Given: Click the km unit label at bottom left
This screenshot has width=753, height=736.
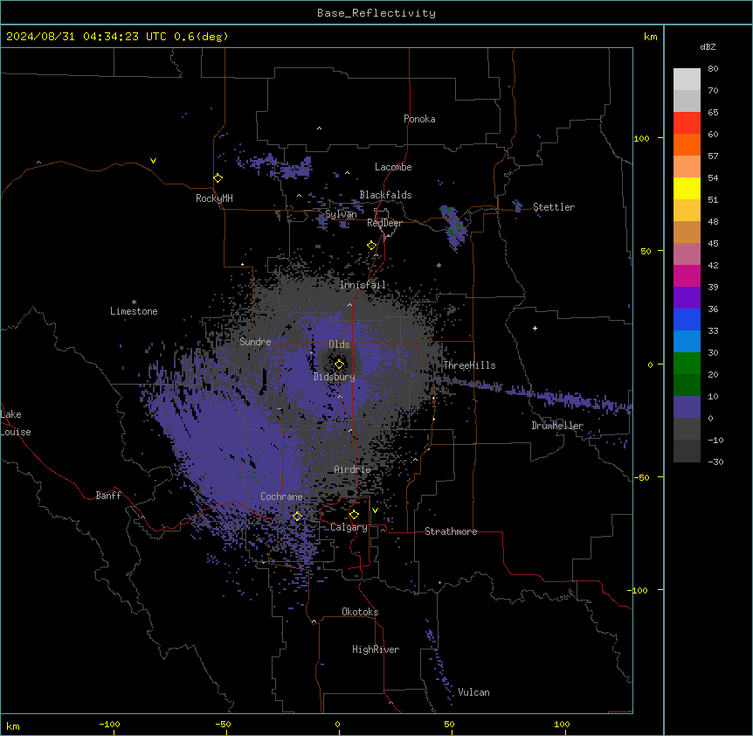Looking at the screenshot, I should (x=13, y=726).
